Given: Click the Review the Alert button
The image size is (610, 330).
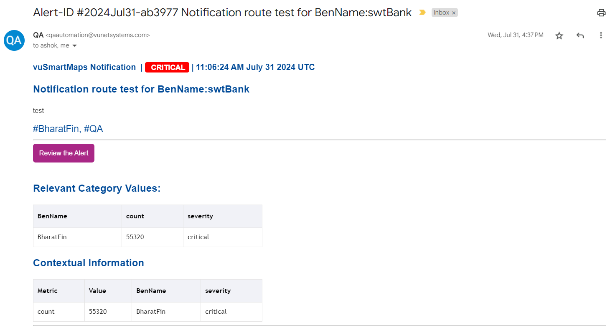Looking at the screenshot, I should point(64,153).
